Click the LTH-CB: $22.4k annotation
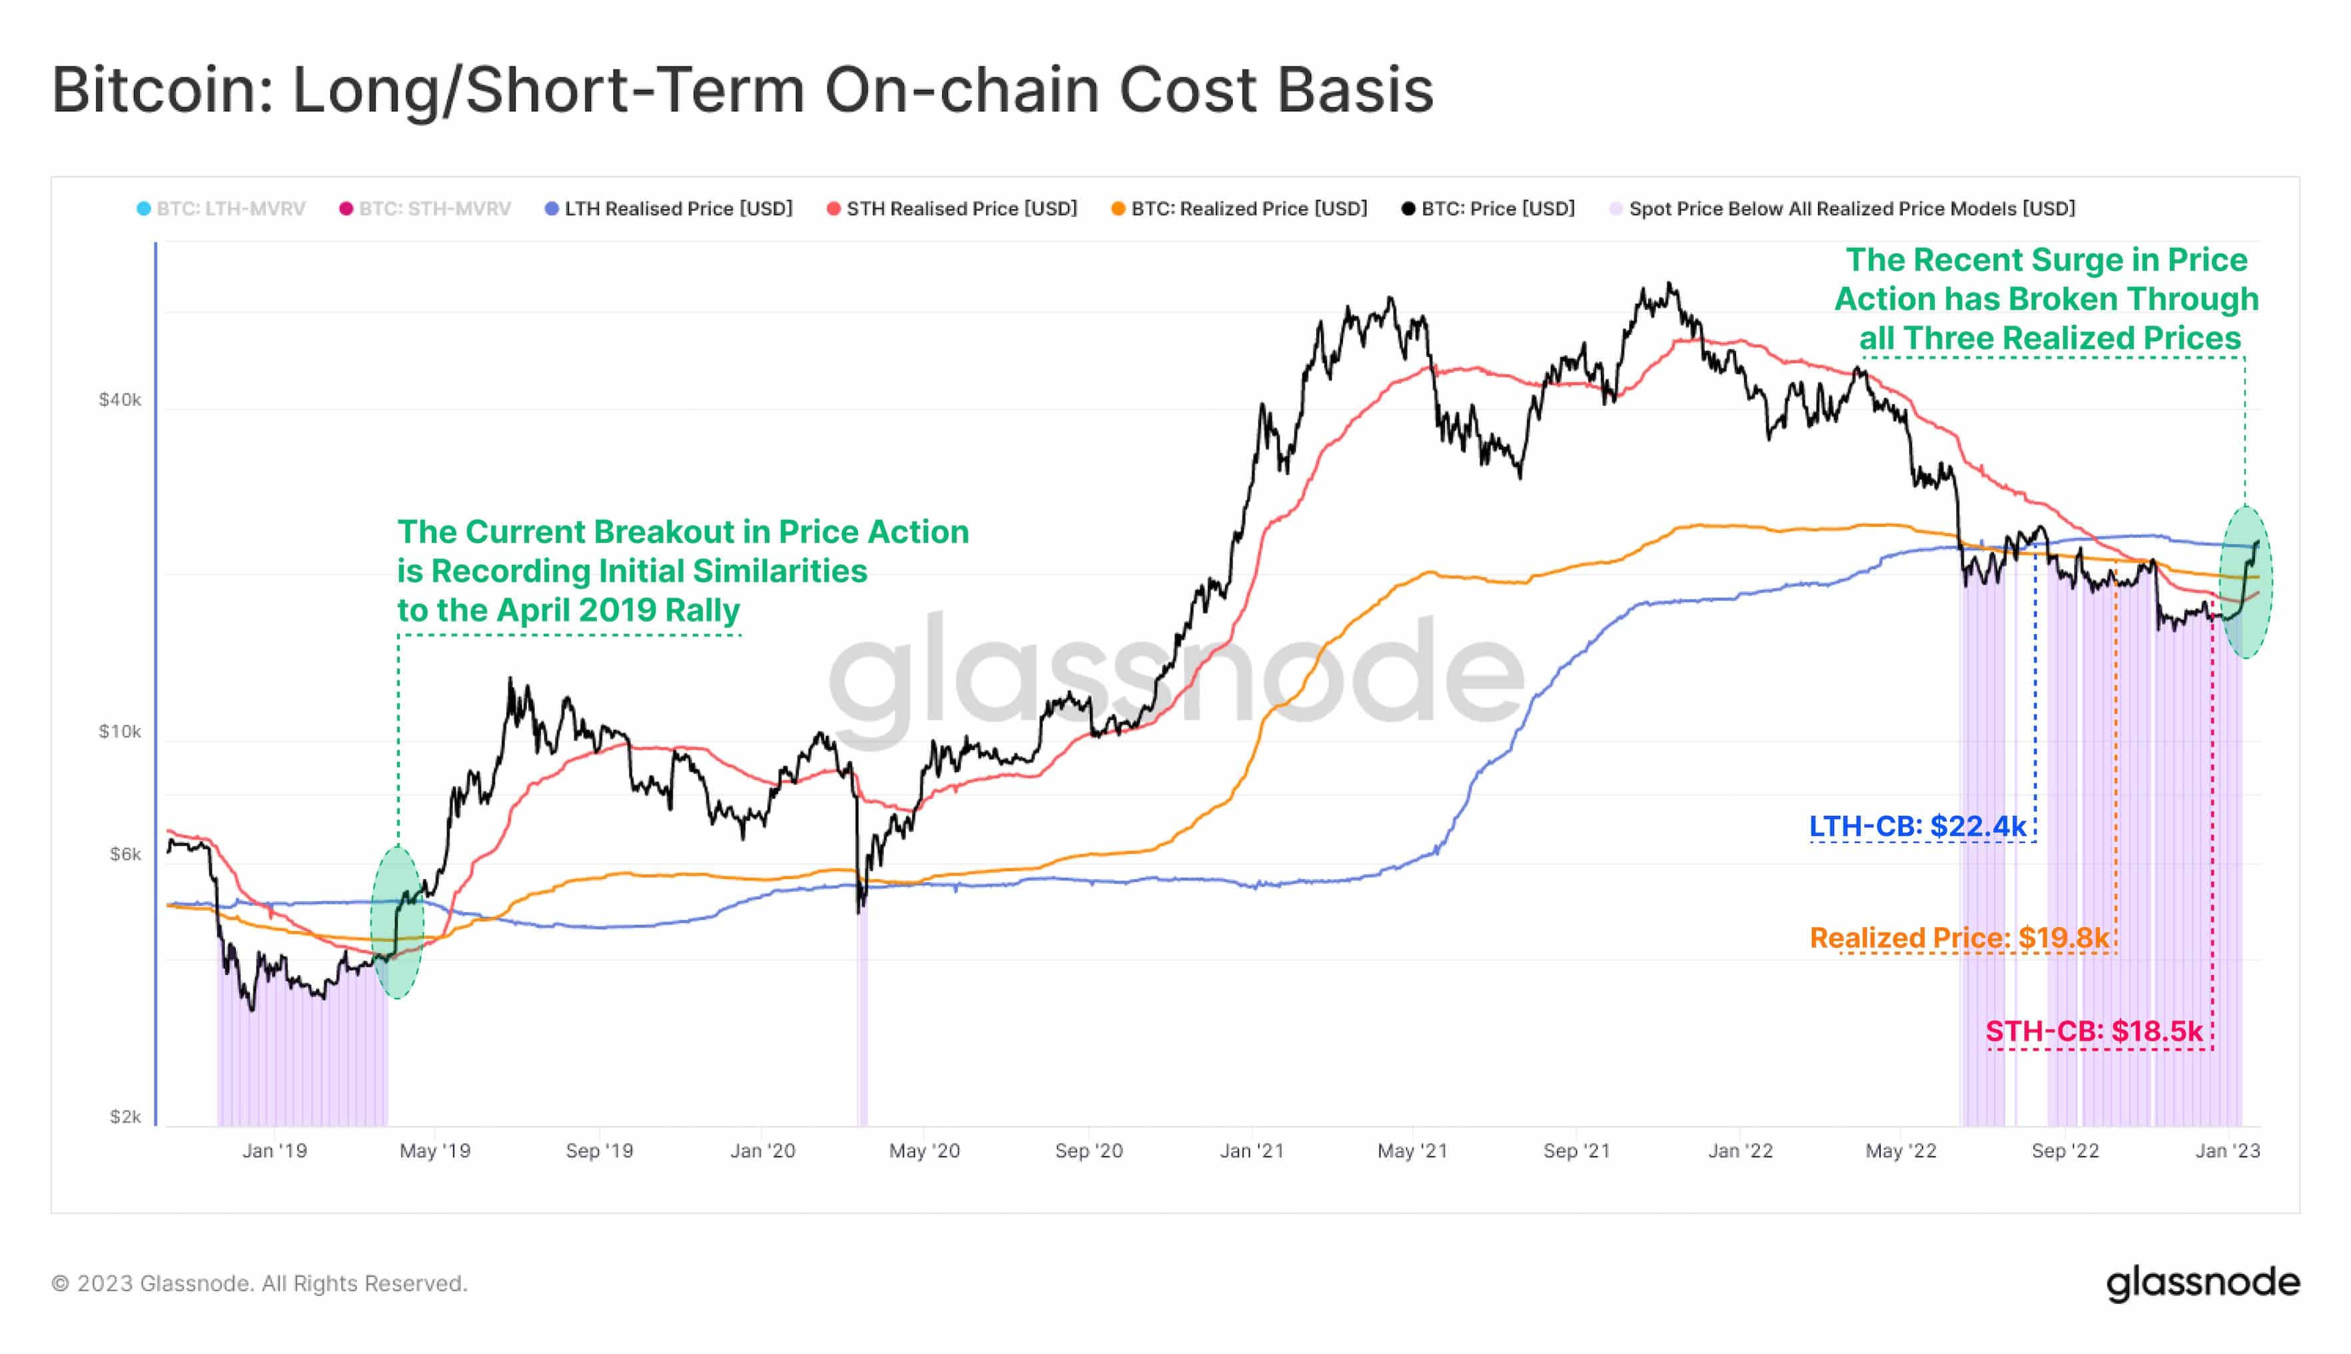Screen dimensions: 2351x1354 point(1917,826)
